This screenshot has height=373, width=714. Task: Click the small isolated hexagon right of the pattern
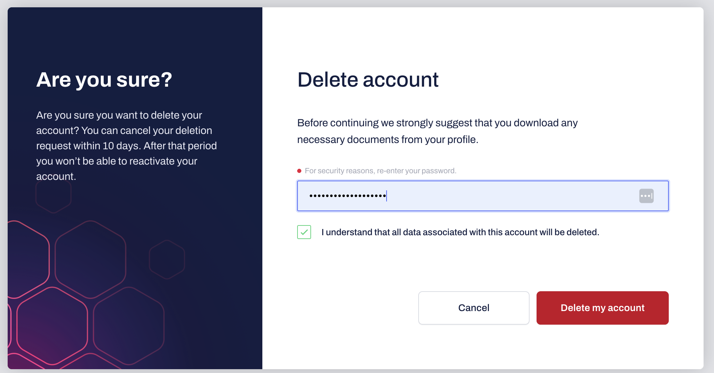[167, 259]
